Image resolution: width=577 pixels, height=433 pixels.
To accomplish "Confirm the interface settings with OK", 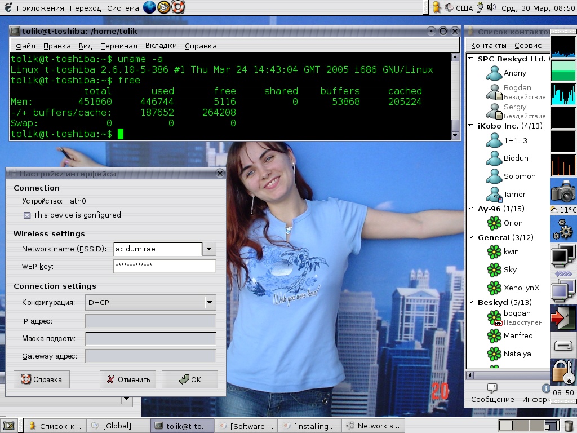I will tap(190, 379).
